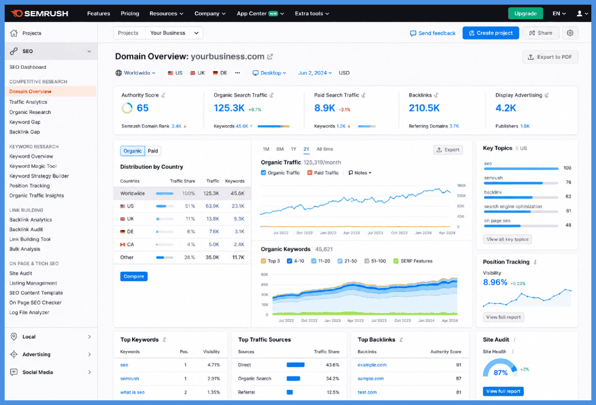
Task: Open the example.com backlink
Action: [x=372, y=365]
